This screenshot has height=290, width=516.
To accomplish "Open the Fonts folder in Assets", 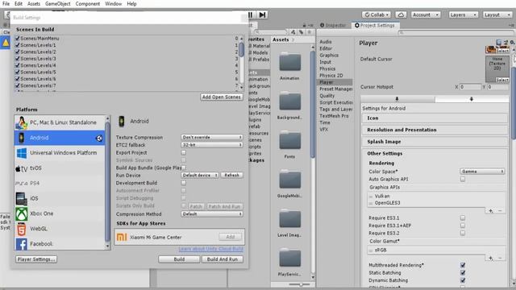I will [290, 141].
